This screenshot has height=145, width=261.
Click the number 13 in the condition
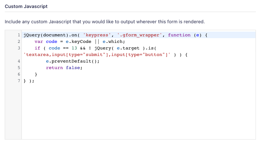point(74,48)
